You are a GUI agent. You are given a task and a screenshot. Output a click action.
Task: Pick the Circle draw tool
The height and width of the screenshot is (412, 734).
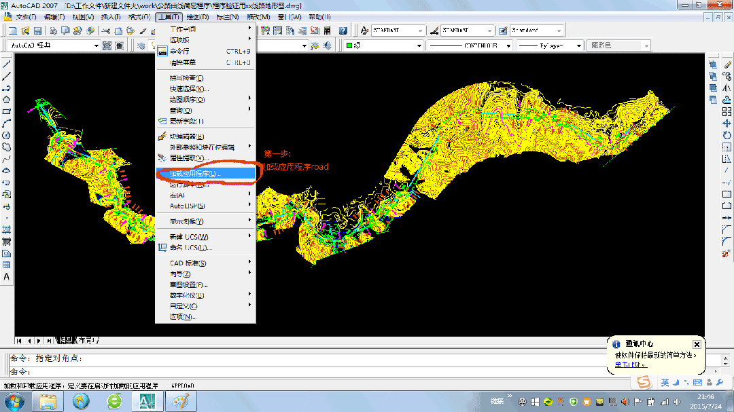pyautogui.click(x=7, y=135)
